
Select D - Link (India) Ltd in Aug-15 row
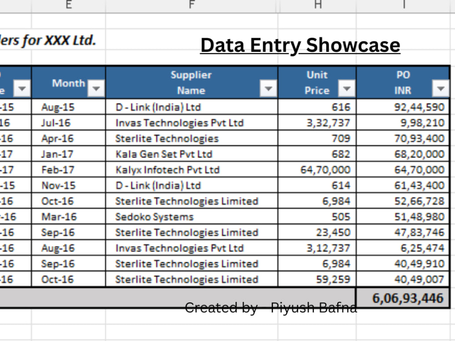(x=192, y=107)
